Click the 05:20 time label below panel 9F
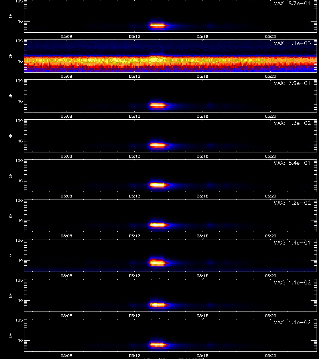Screen dimensions: 319x359 pos(270,355)
